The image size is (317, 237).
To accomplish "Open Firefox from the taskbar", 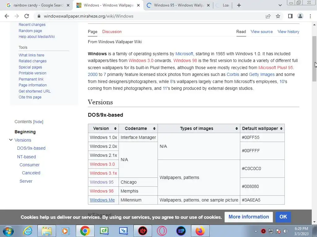I will point(200,231).
